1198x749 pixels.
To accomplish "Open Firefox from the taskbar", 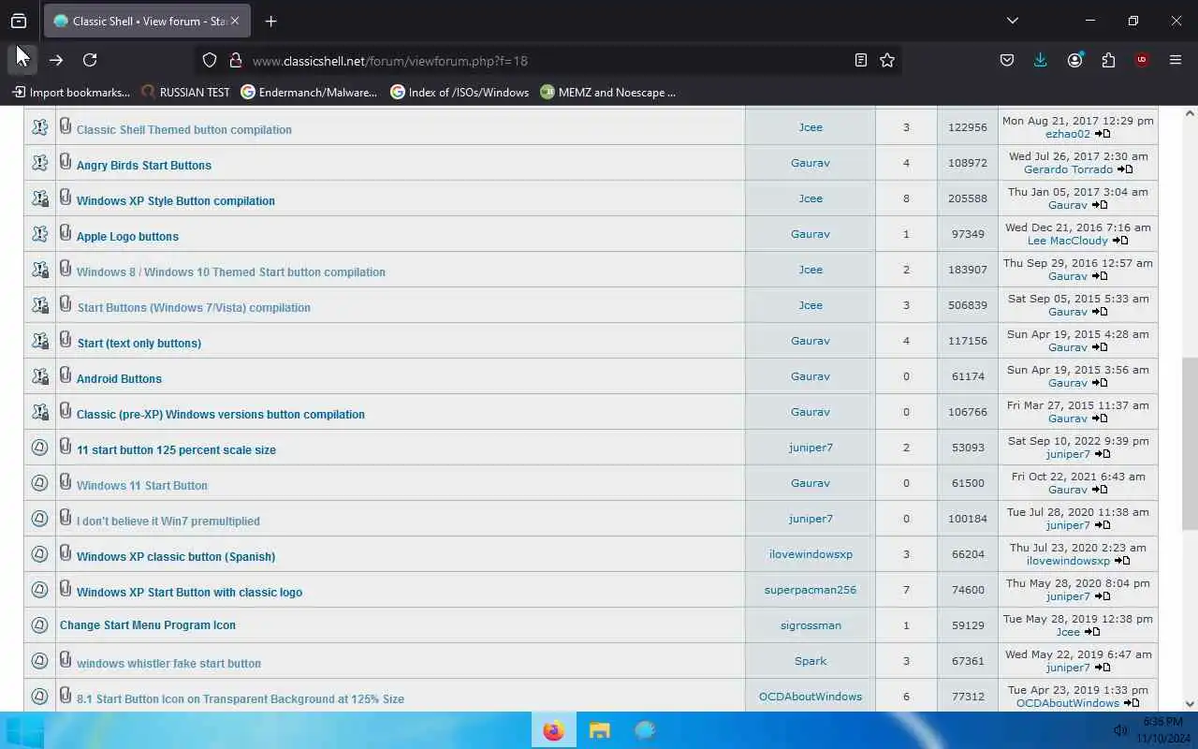I will click(554, 730).
